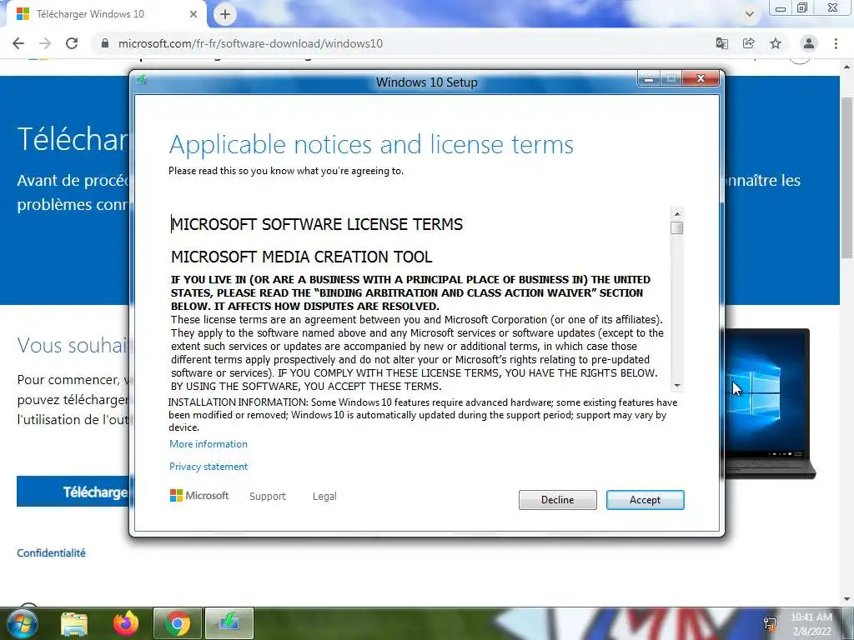
Task: Open the taskbar clock and date
Action: [811, 624]
